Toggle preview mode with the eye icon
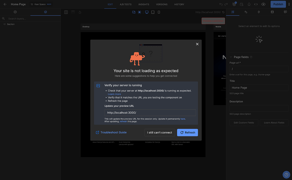This screenshot has height=180, width=292. (263, 4)
